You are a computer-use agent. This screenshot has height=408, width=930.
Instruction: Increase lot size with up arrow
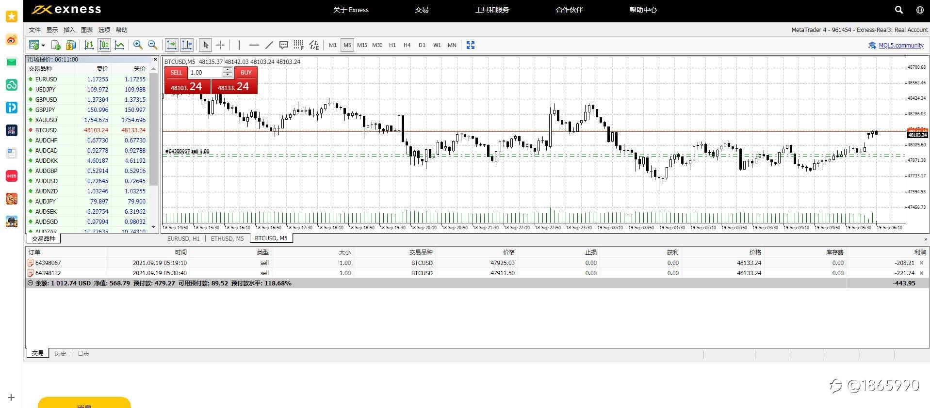(228, 70)
